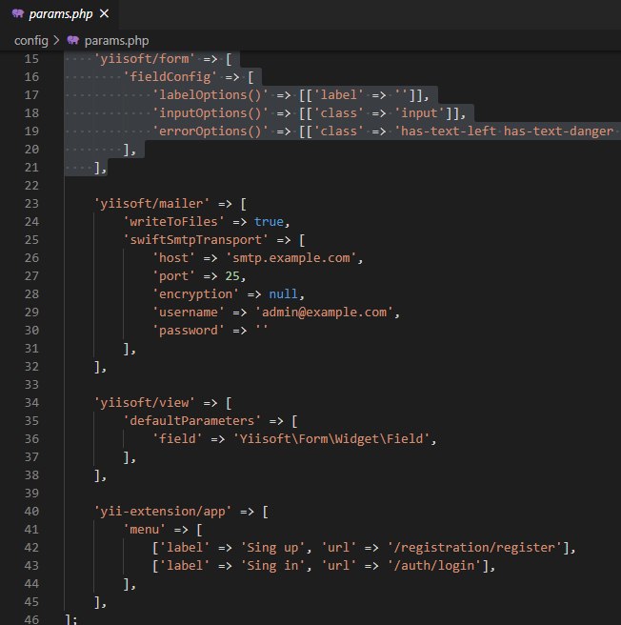Close the params.php editor tab
621x625 pixels.
coord(104,14)
